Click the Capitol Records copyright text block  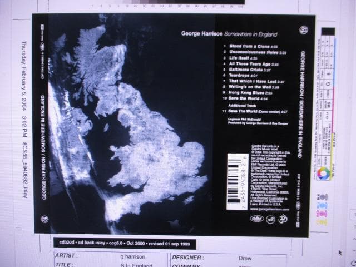click(270, 175)
